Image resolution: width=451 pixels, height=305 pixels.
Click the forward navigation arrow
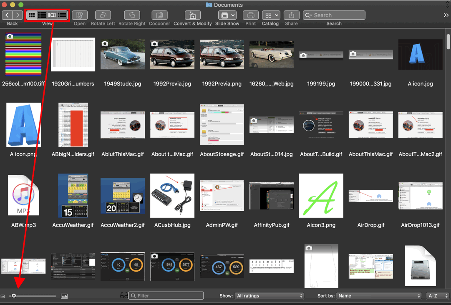click(17, 15)
